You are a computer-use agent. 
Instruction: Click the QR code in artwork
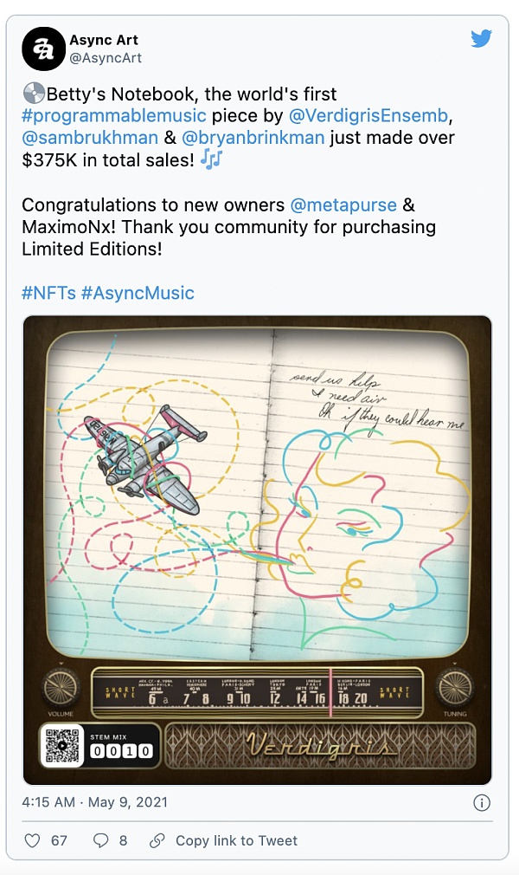click(x=61, y=746)
